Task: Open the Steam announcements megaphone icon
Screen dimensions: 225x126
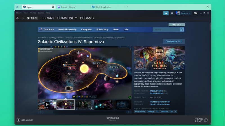Action: point(166,13)
